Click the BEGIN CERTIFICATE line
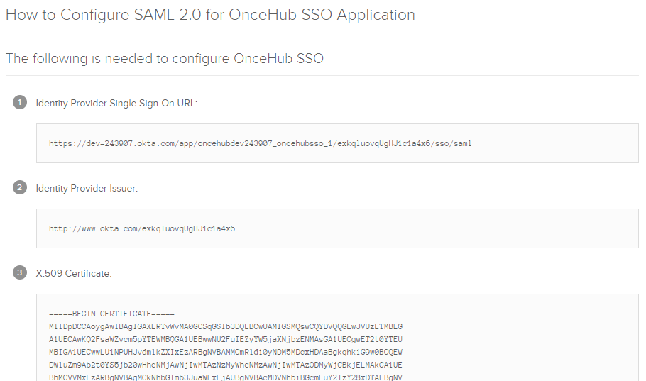This screenshot has width=646, height=381. tap(111, 314)
